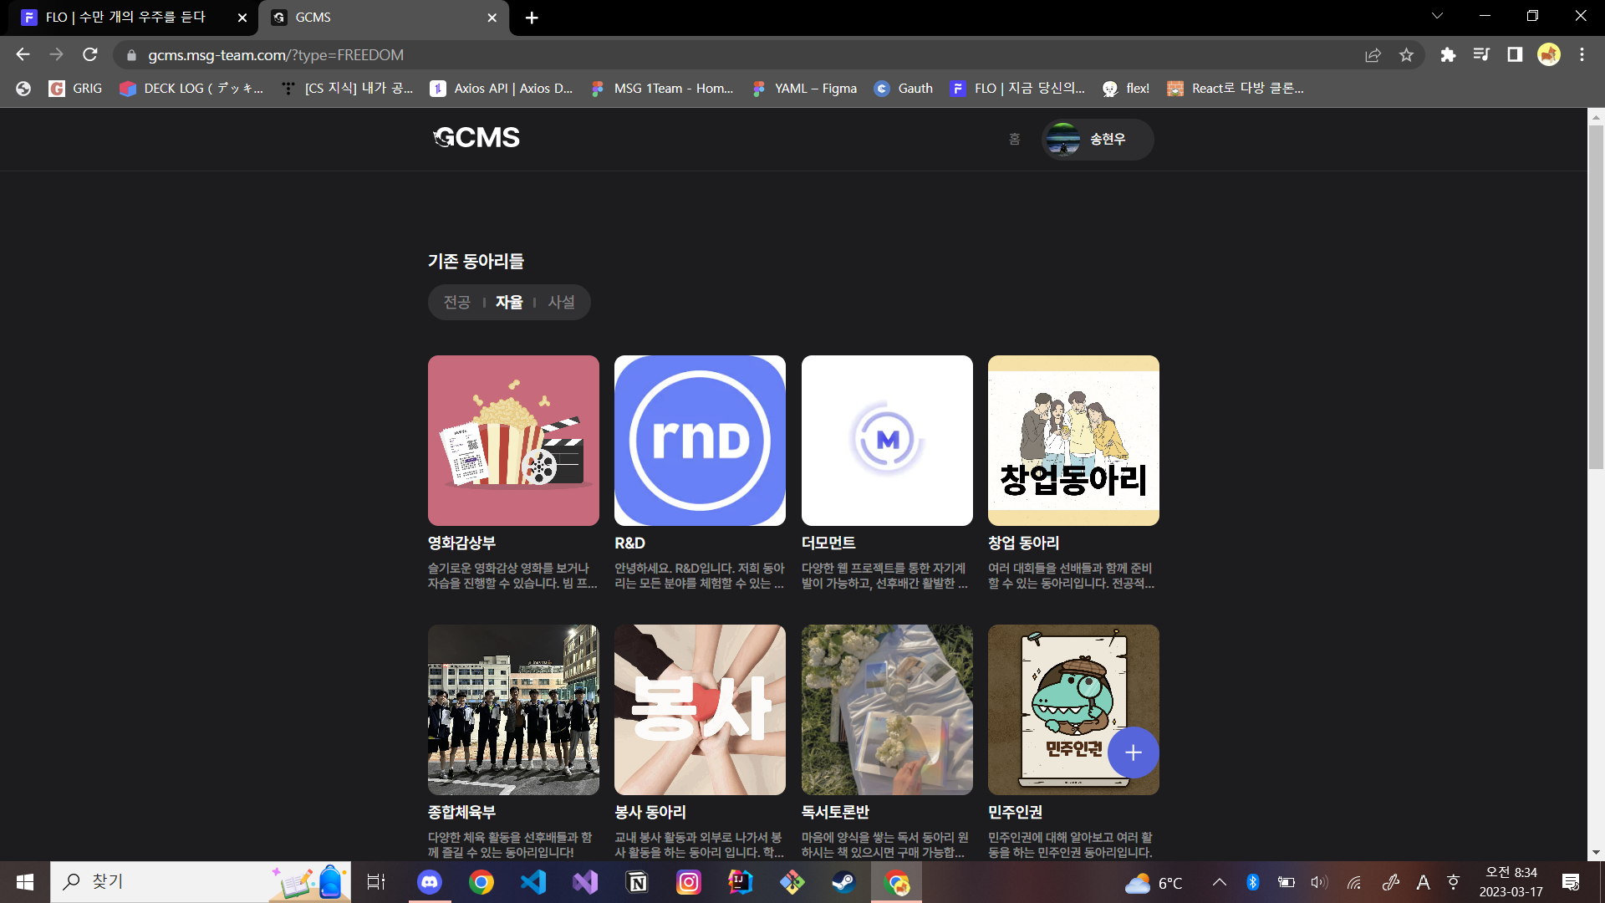Open the tab search dropdown
Image resolution: width=1605 pixels, height=903 pixels.
coord(1437,15)
